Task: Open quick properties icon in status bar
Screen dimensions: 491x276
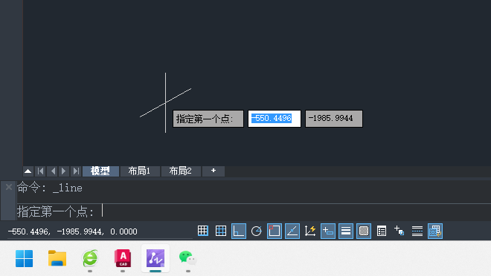Action: pos(382,231)
